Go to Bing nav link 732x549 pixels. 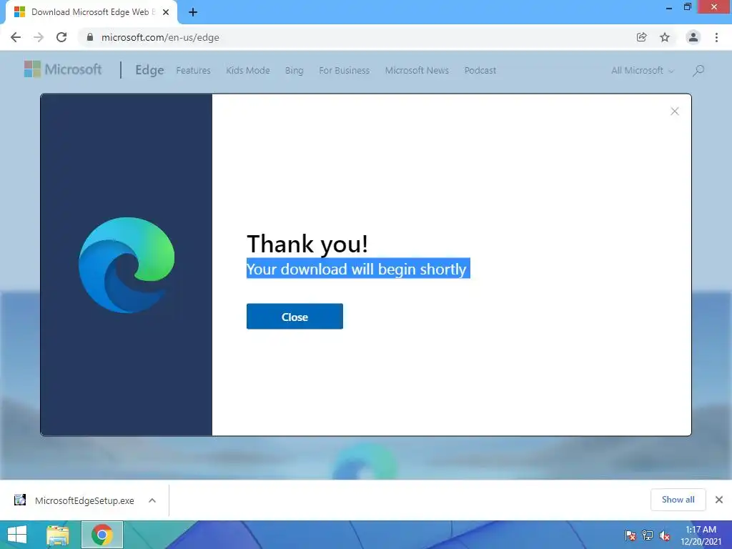pos(294,71)
